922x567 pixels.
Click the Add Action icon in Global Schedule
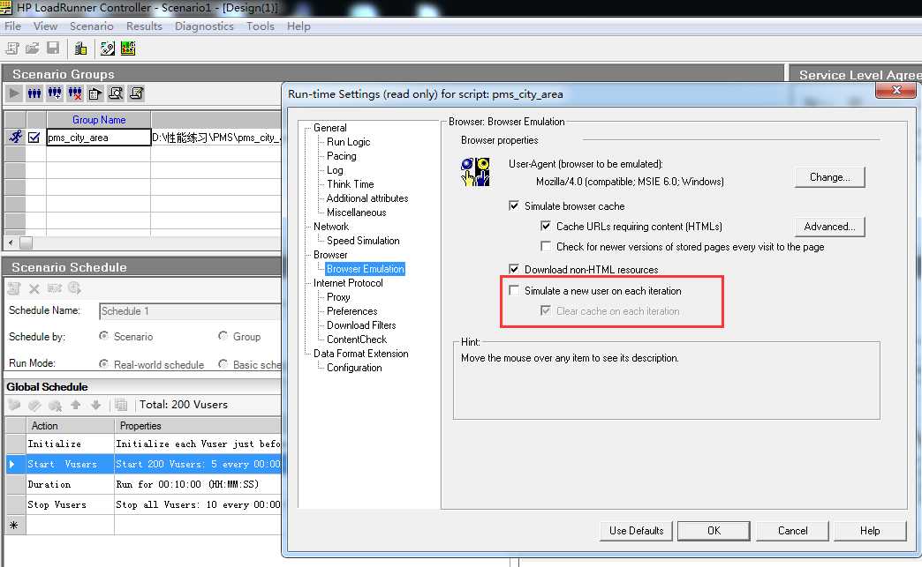pos(15,405)
